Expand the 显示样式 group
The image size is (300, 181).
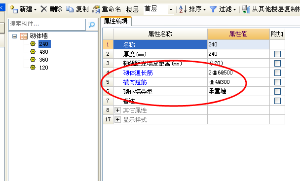click(x=117, y=119)
